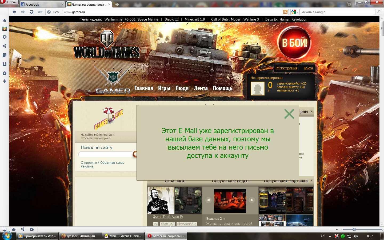The width and height of the screenshot is (384, 240).
Task: Click the 'Войти' login link
Action: pyautogui.click(x=308, y=68)
